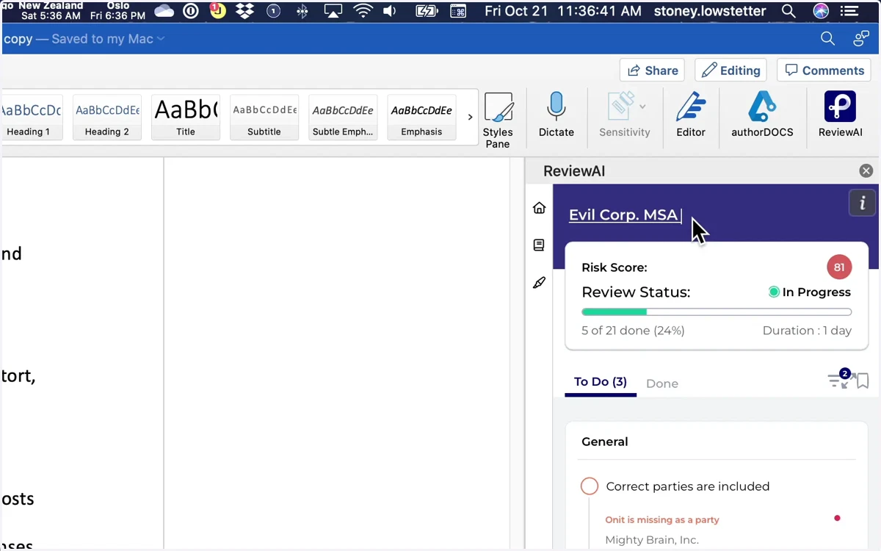Screen dimensions: 881x551
Task: Click the 'Mighty Brain, Inc.' text
Action: point(652,540)
